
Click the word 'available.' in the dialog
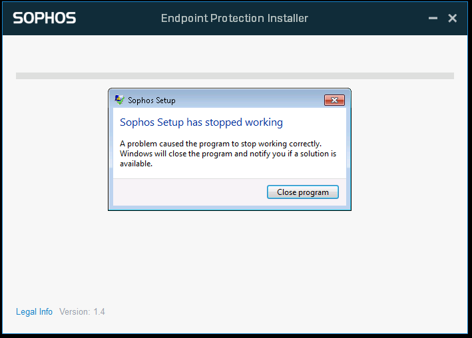point(136,164)
